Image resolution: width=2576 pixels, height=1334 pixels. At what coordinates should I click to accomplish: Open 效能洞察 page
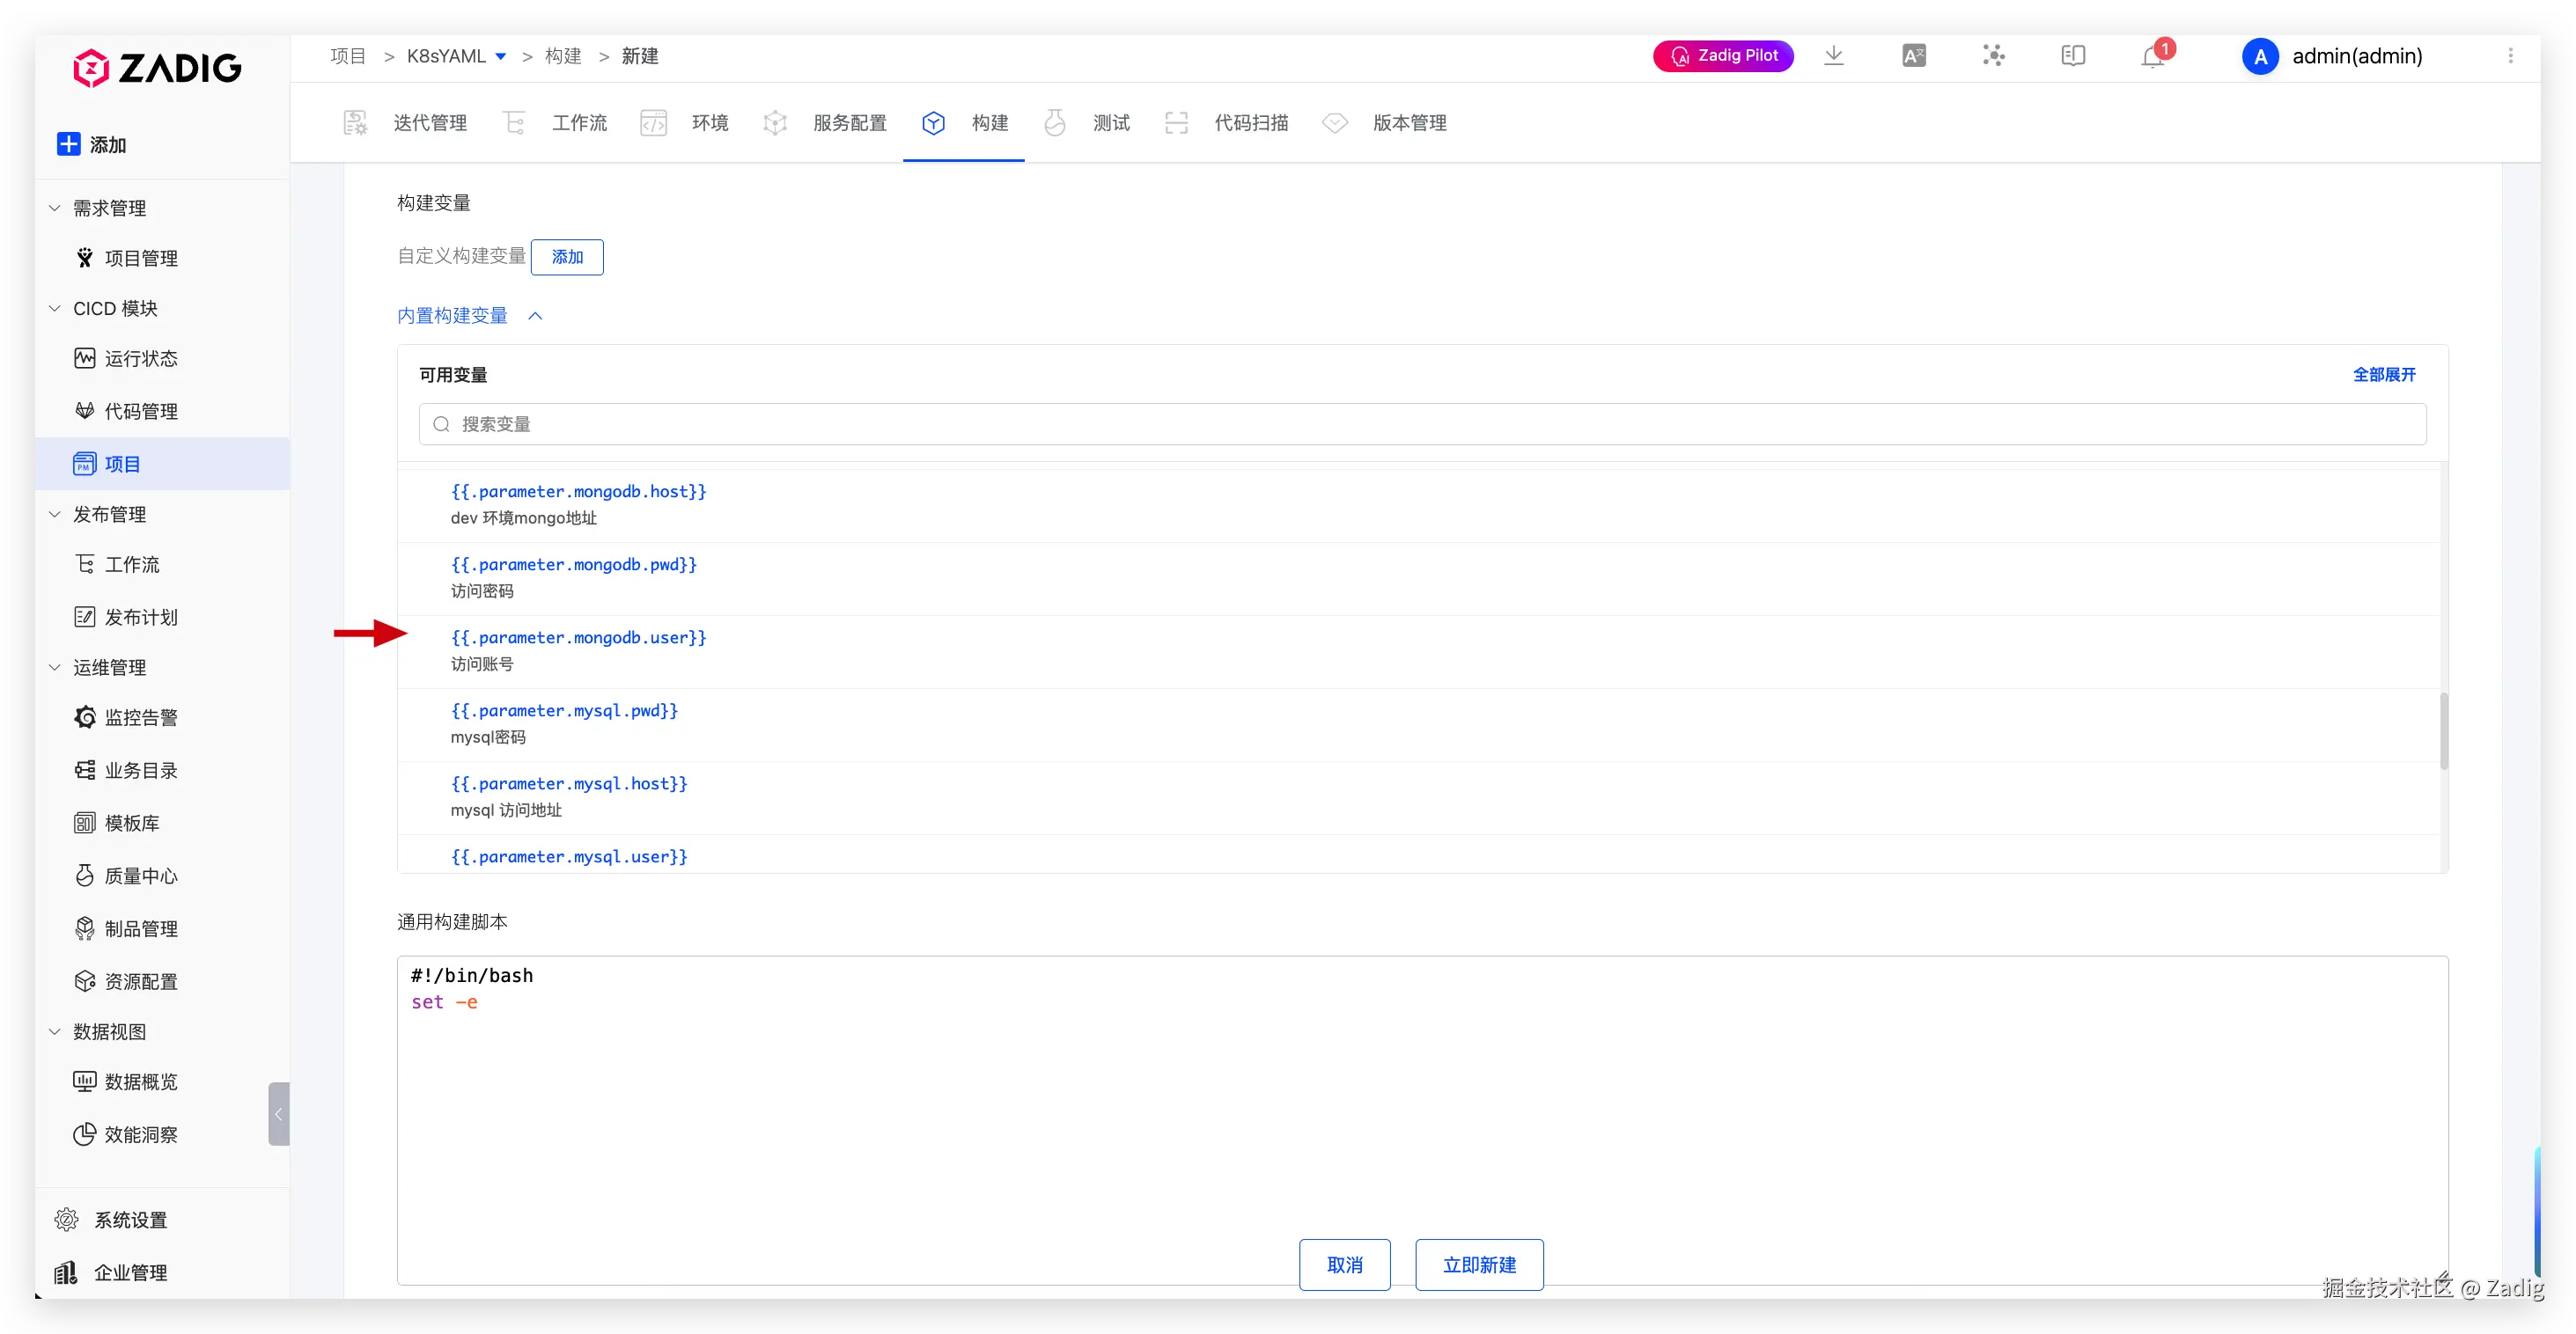(x=141, y=1134)
